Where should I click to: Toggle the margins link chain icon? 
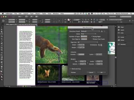pos(88,63)
